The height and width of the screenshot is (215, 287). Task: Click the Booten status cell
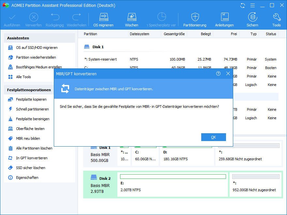tap(271, 68)
